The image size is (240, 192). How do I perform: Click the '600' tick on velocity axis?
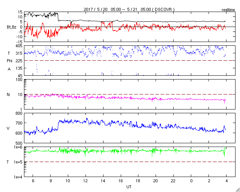coord(20,133)
